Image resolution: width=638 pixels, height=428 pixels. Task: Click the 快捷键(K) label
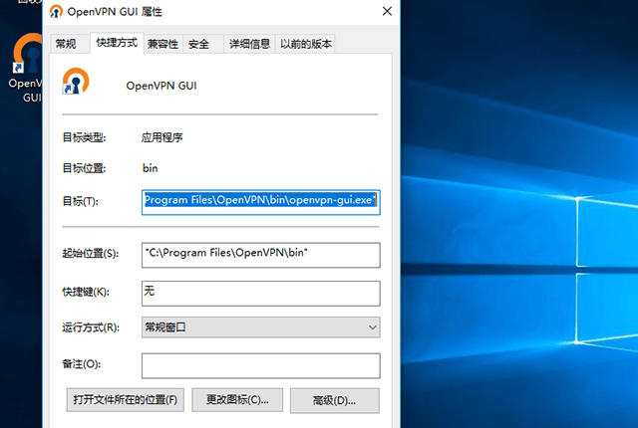click(x=86, y=292)
